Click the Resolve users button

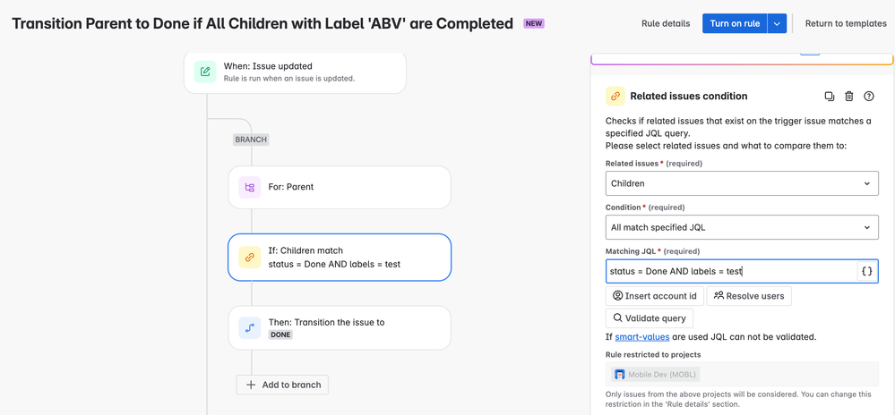(x=749, y=296)
